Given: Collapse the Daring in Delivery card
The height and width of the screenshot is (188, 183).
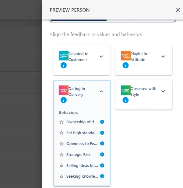Looking at the screenshot, I should [101, 92].
